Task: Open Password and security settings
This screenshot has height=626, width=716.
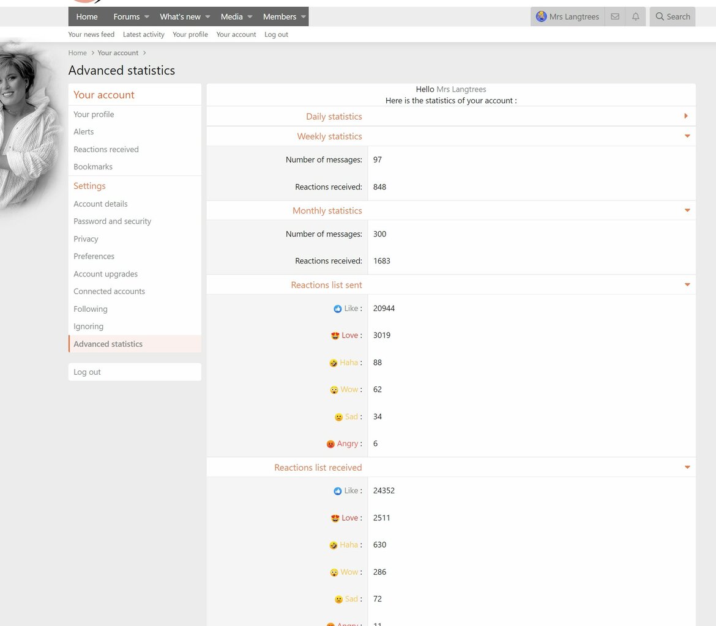Action: pos(113,221)
